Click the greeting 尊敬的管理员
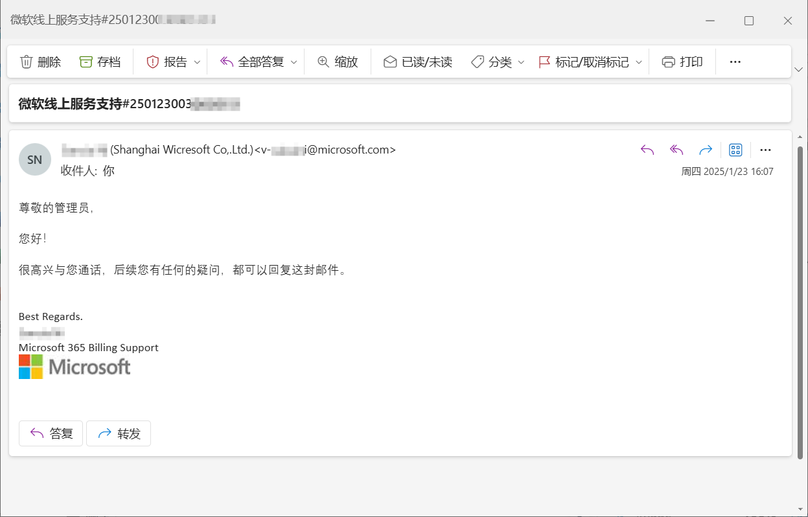Viewport: 808px width, 517px height. (56, 208)
